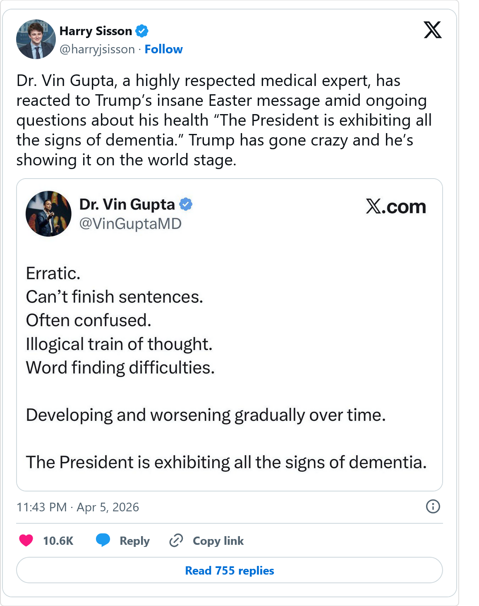The width and height of the screenshot is (479, 606).
Task: Click the 10.6K likes count
Action: (58, 541)
